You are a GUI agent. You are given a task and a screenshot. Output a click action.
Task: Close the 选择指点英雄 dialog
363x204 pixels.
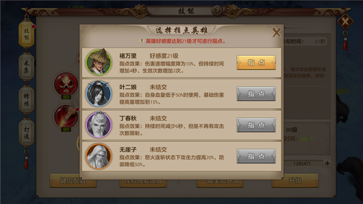[x=276, y=32]
